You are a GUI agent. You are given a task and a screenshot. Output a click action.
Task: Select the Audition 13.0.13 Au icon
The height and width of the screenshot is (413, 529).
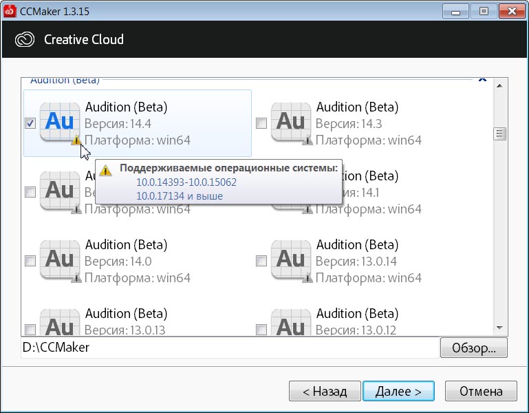60,322
